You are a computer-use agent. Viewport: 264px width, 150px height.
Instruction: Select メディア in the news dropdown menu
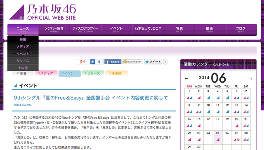click(x=23, y=47)
